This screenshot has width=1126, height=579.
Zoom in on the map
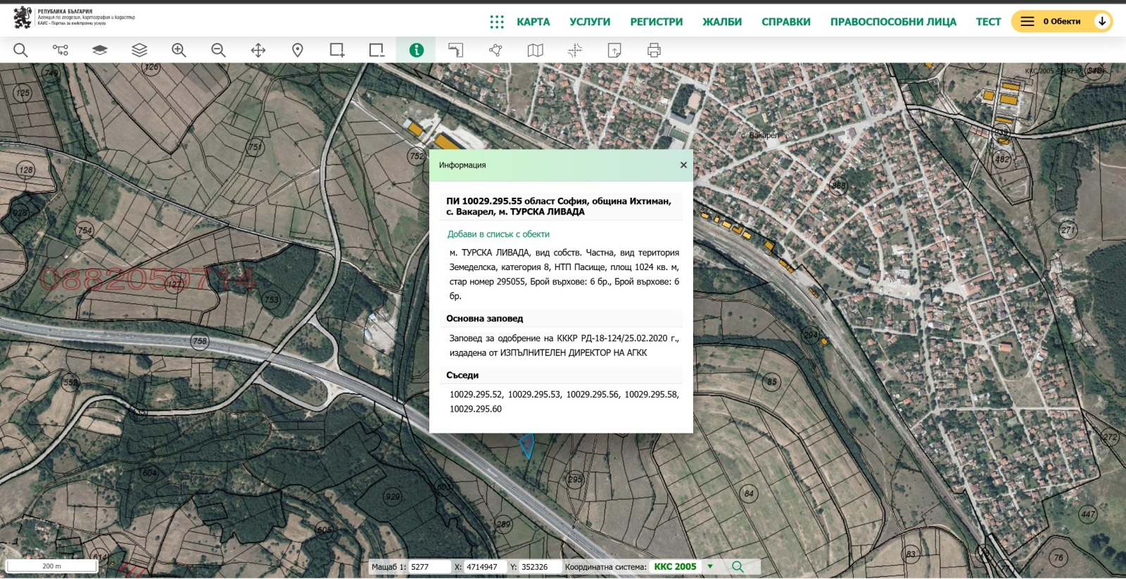click(179, 50)
